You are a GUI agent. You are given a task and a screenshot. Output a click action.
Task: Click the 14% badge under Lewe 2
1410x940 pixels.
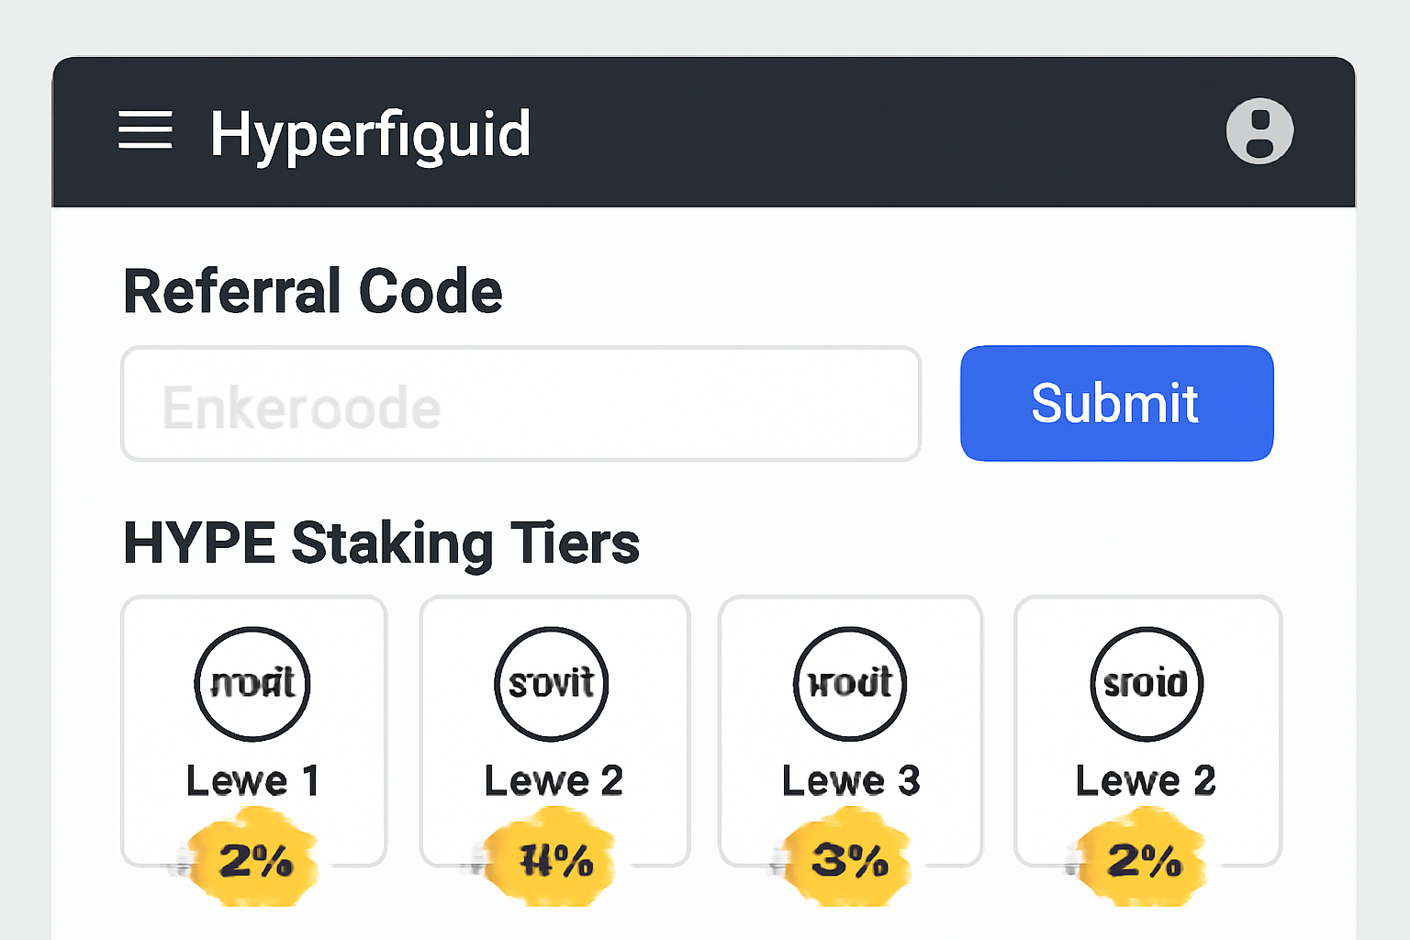point(553,859)
